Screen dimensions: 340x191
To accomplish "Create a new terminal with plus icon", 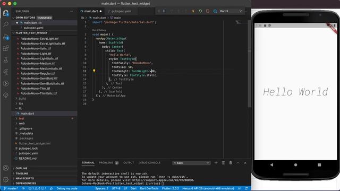I will coord(216,163).
